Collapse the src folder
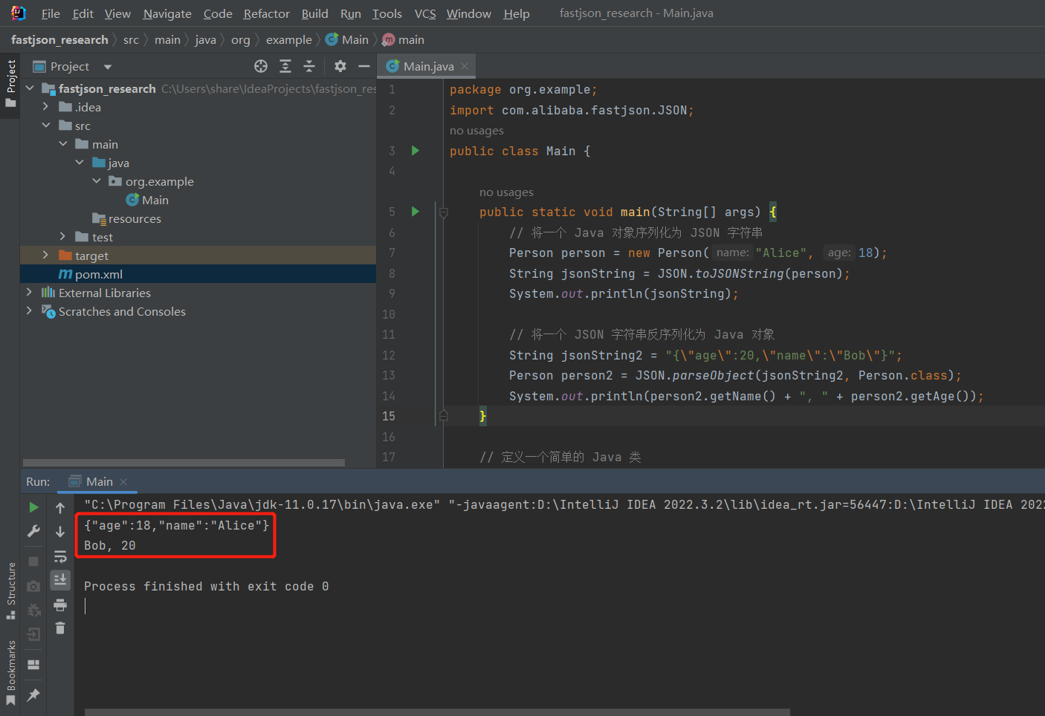Viewport: 1045px width, 716px height. point(46,126)
